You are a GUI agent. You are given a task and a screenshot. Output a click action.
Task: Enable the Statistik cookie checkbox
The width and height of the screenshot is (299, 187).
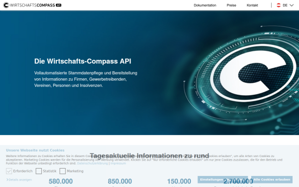39,171
